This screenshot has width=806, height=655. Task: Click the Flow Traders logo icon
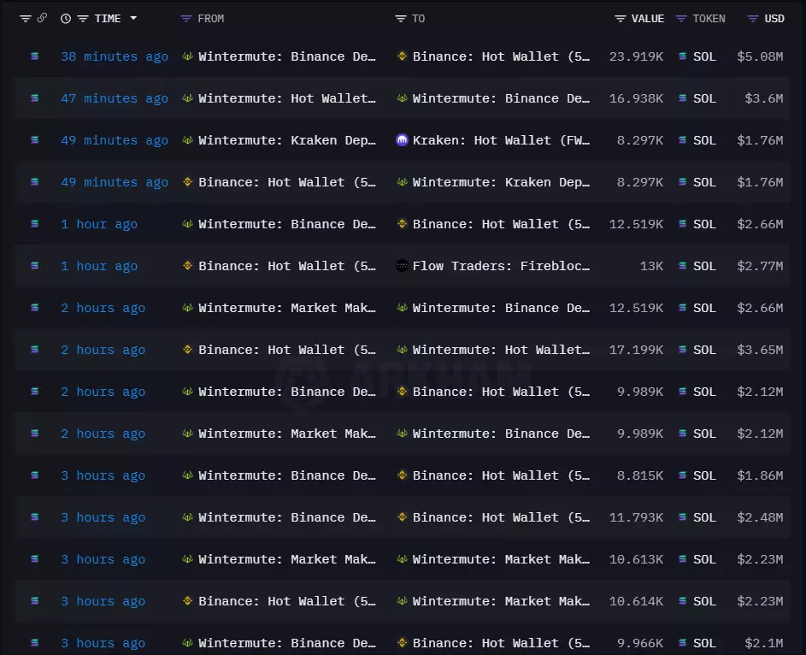(x=402, y=265)
